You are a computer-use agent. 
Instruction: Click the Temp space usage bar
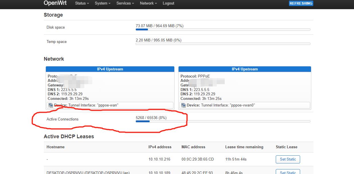click(x=223, y=43)
